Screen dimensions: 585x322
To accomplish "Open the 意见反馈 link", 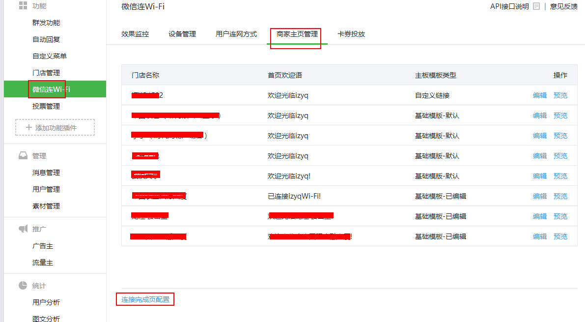I will (x=564, y=6).
